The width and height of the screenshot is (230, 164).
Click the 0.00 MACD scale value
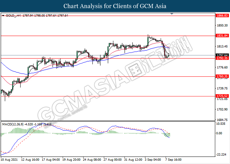click(x=219, y=133)
